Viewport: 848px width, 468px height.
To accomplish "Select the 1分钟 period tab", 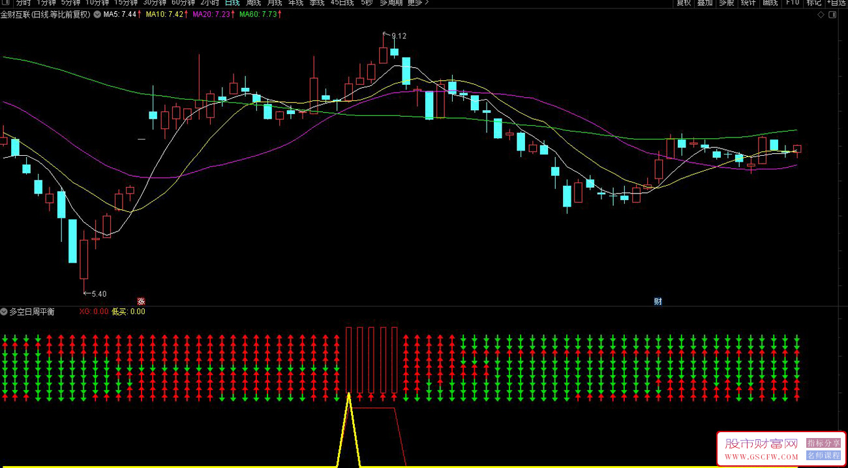I will click(46, 3).
